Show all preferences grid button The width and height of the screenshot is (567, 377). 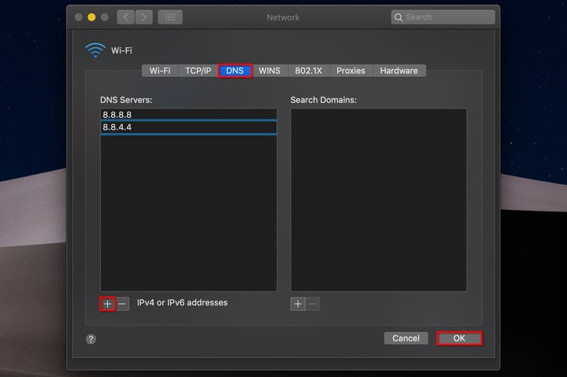[170, 17]
